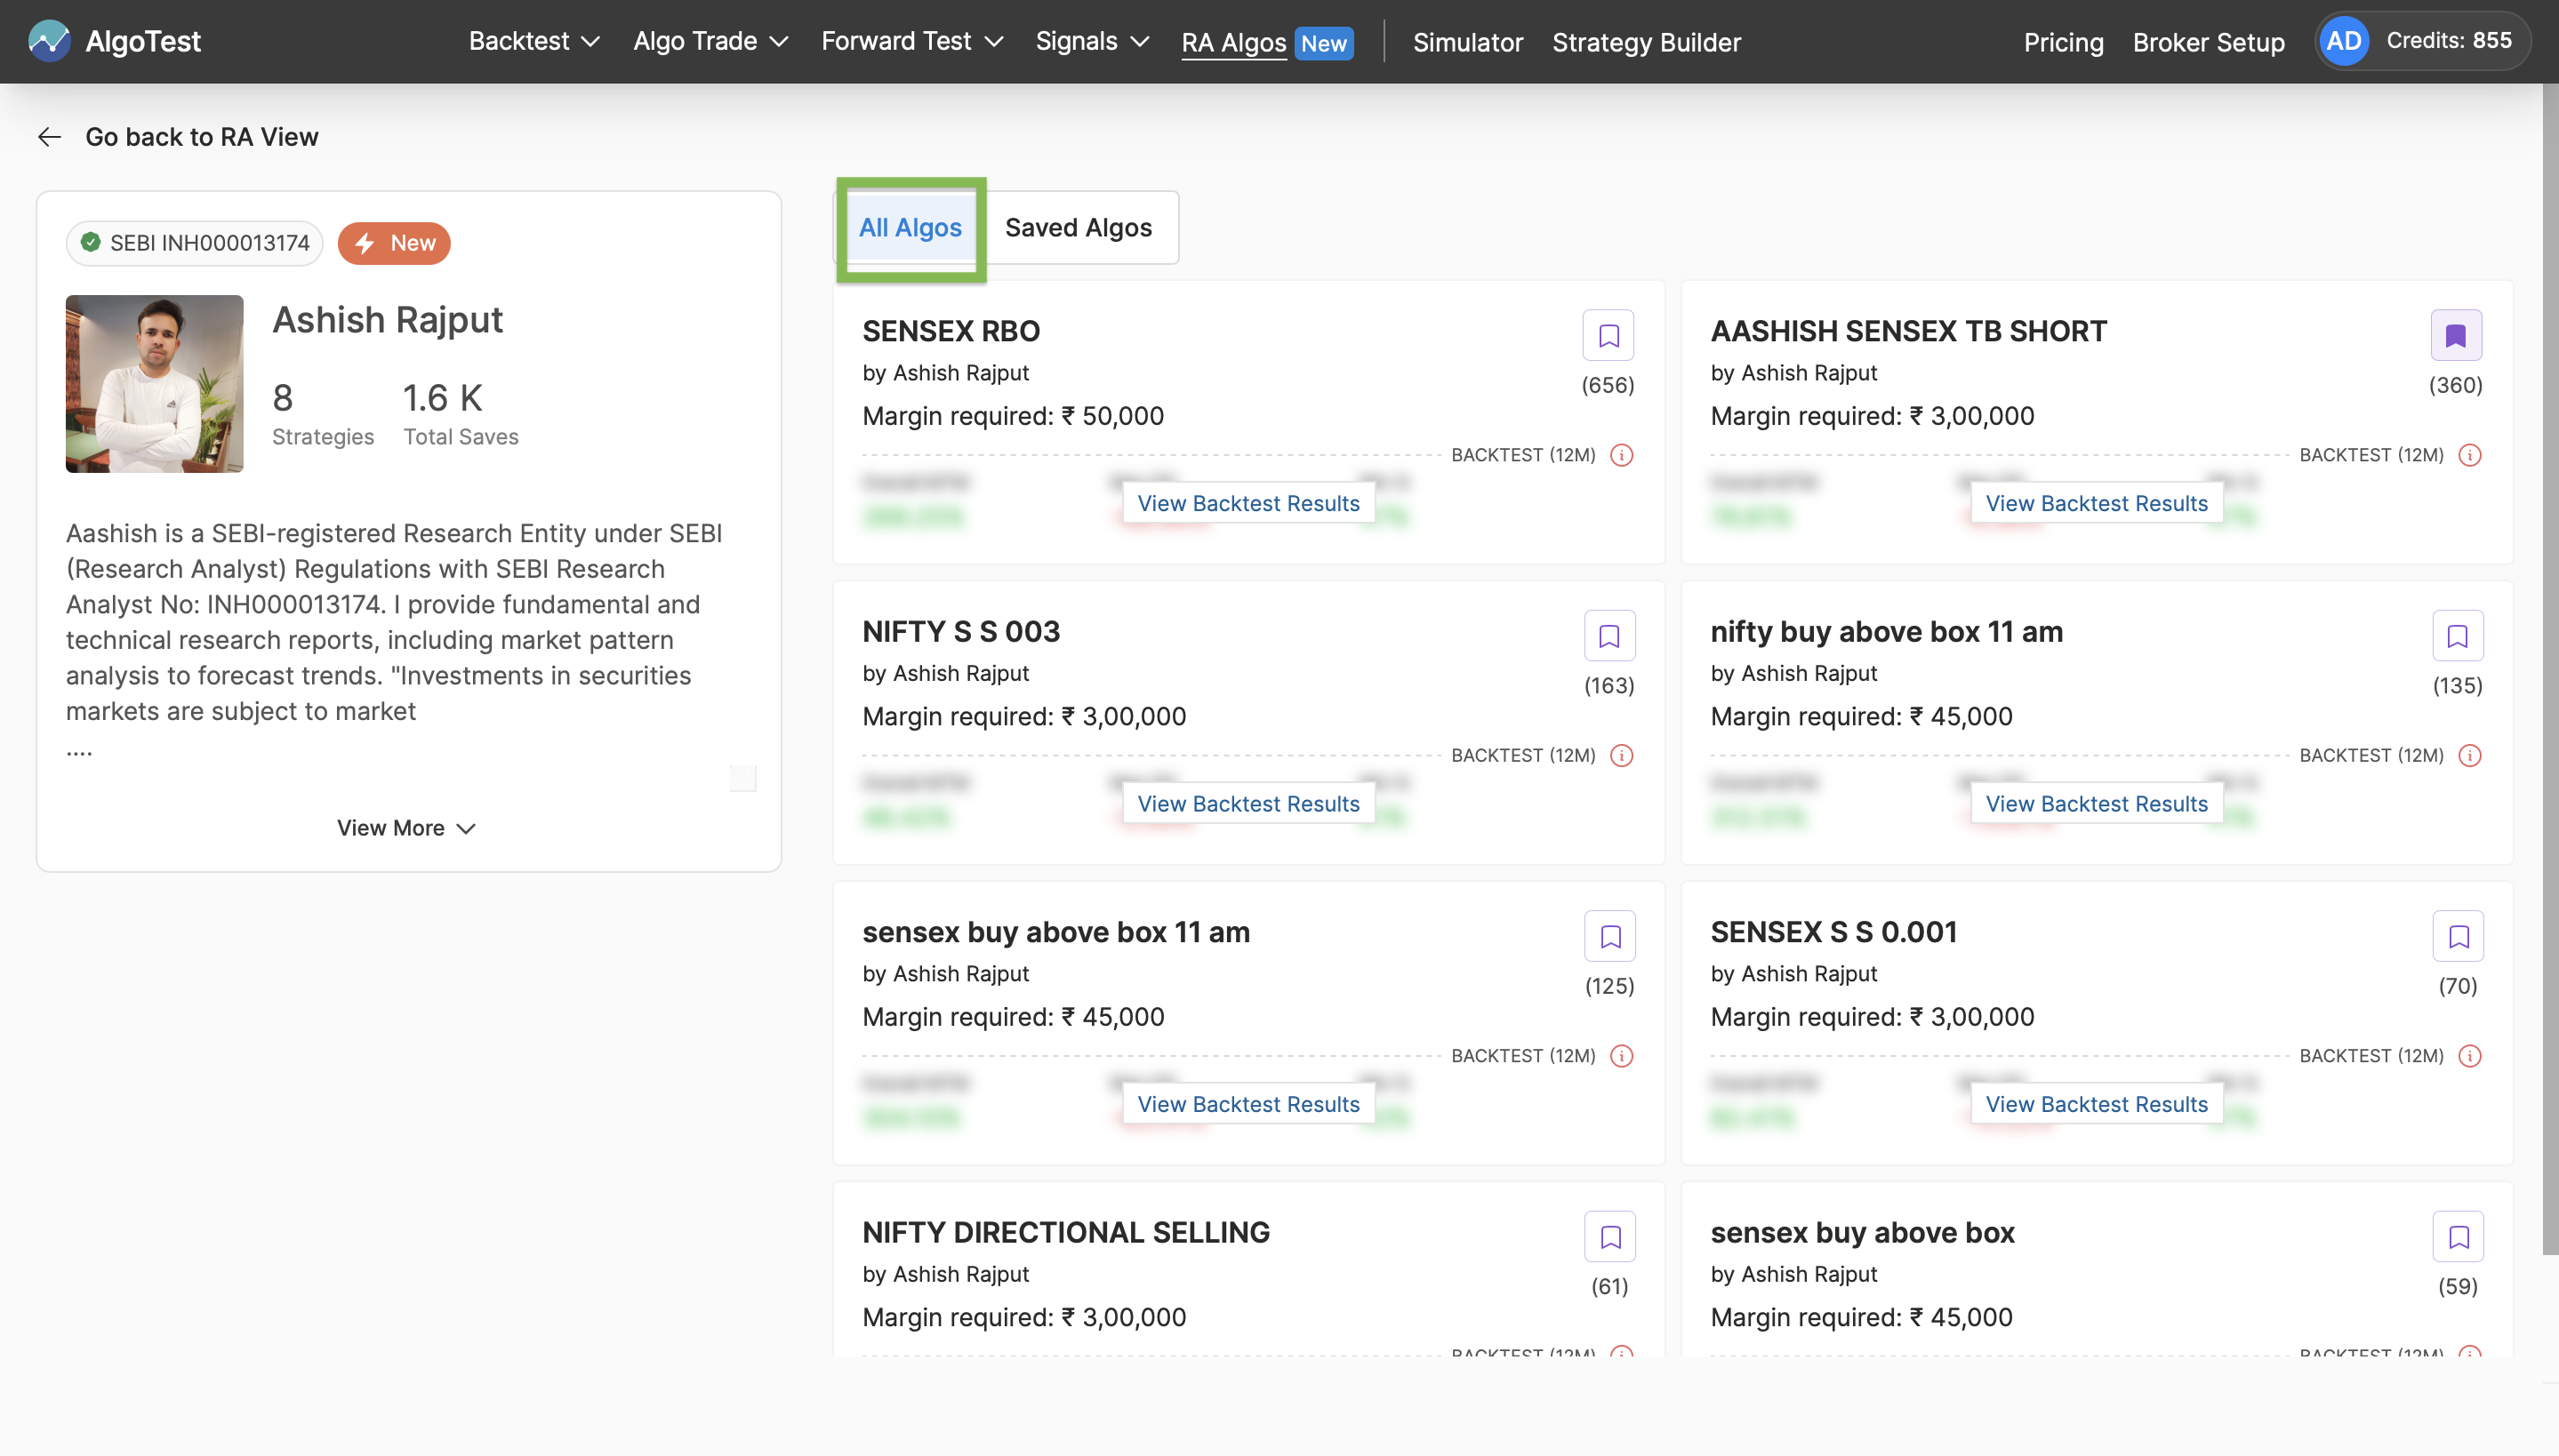Viewport: 2559px width, 1456px height.
Task: Bookmark the NIFTY S S 003 algo
Action: pyautogui.click(x=1609, y=636)
